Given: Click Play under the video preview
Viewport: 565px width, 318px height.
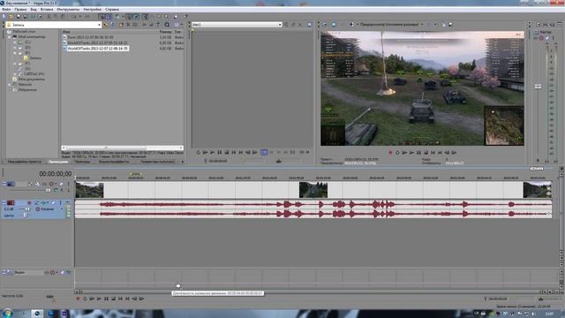Looking at the screenshot, I should click(411, 153).
